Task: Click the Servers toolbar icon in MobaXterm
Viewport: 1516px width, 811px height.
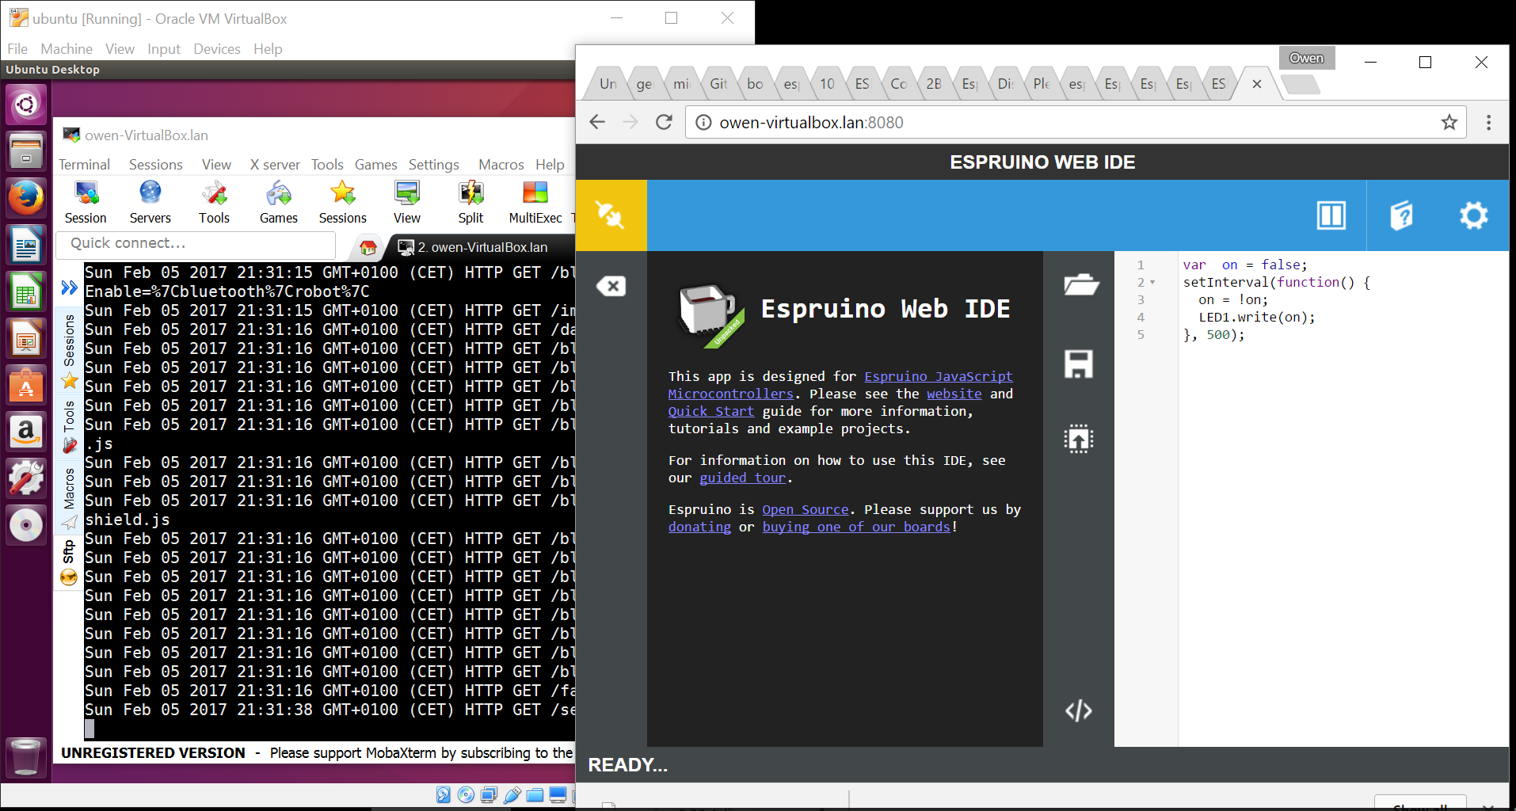Action: [x=150, y=203]
